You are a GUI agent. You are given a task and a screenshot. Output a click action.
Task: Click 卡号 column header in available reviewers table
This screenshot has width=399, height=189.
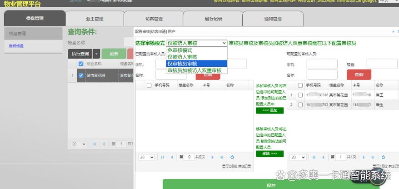click(362, 85)
